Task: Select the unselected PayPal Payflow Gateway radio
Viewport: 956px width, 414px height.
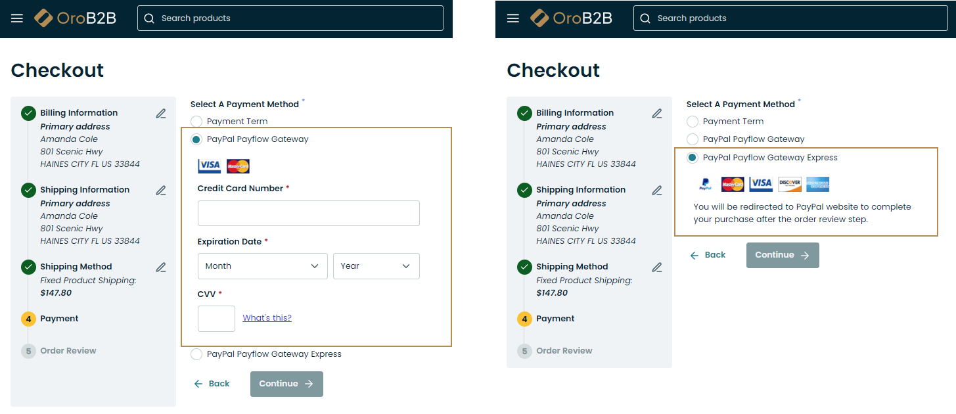Action: click(x=693, y=139)
